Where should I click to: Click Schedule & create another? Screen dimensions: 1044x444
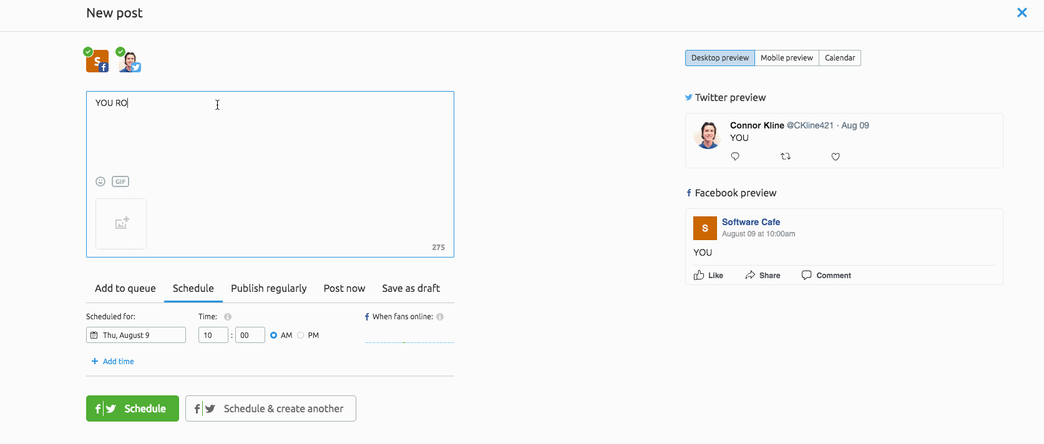[271, 408]
